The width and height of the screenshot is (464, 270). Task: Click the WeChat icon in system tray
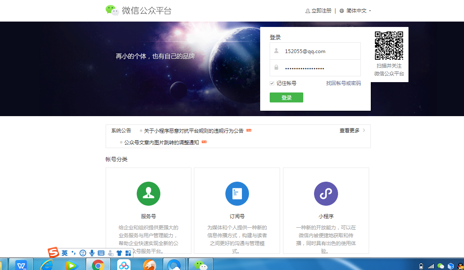point(441,266)
